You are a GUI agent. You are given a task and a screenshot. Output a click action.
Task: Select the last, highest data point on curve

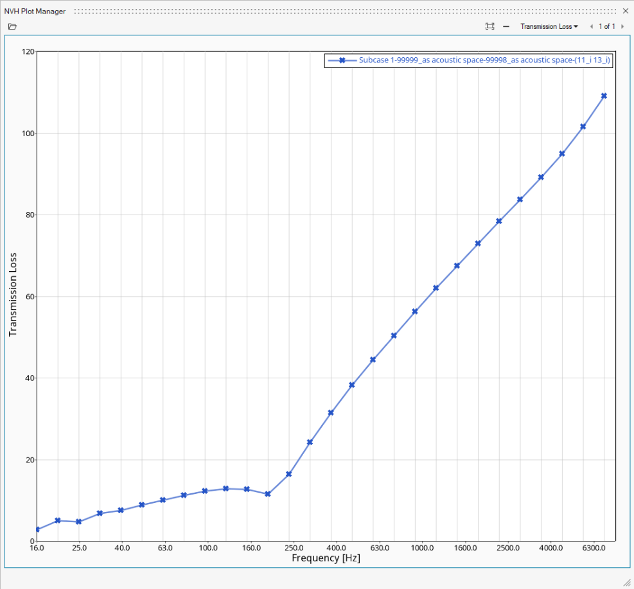pos(604,96)
